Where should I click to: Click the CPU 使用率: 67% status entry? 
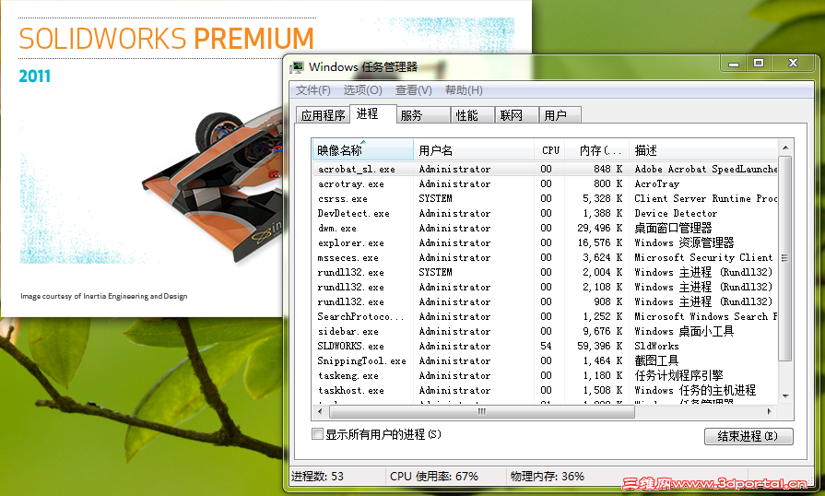coord(434,476)
